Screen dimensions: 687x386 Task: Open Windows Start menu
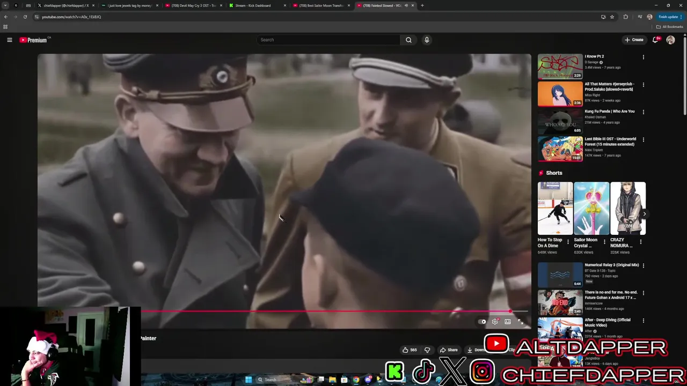pos(249,380)
